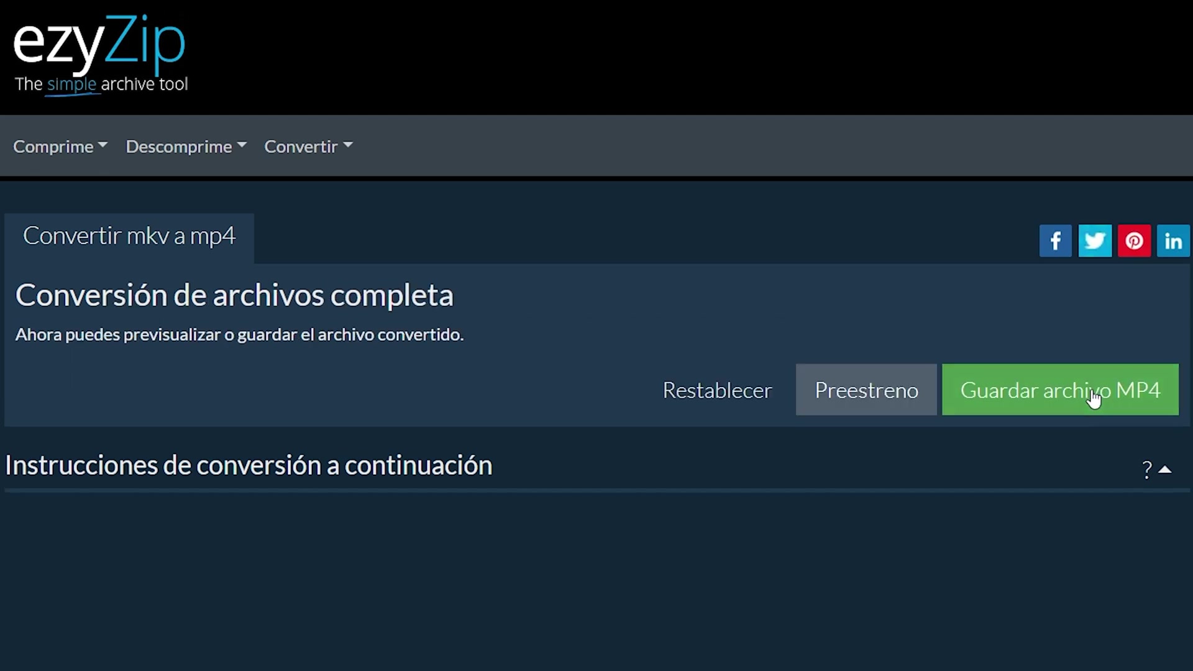Click 'The simple archive tool' tagline
The width and height of the screenshot is (1193, 671).
[101, 84]
